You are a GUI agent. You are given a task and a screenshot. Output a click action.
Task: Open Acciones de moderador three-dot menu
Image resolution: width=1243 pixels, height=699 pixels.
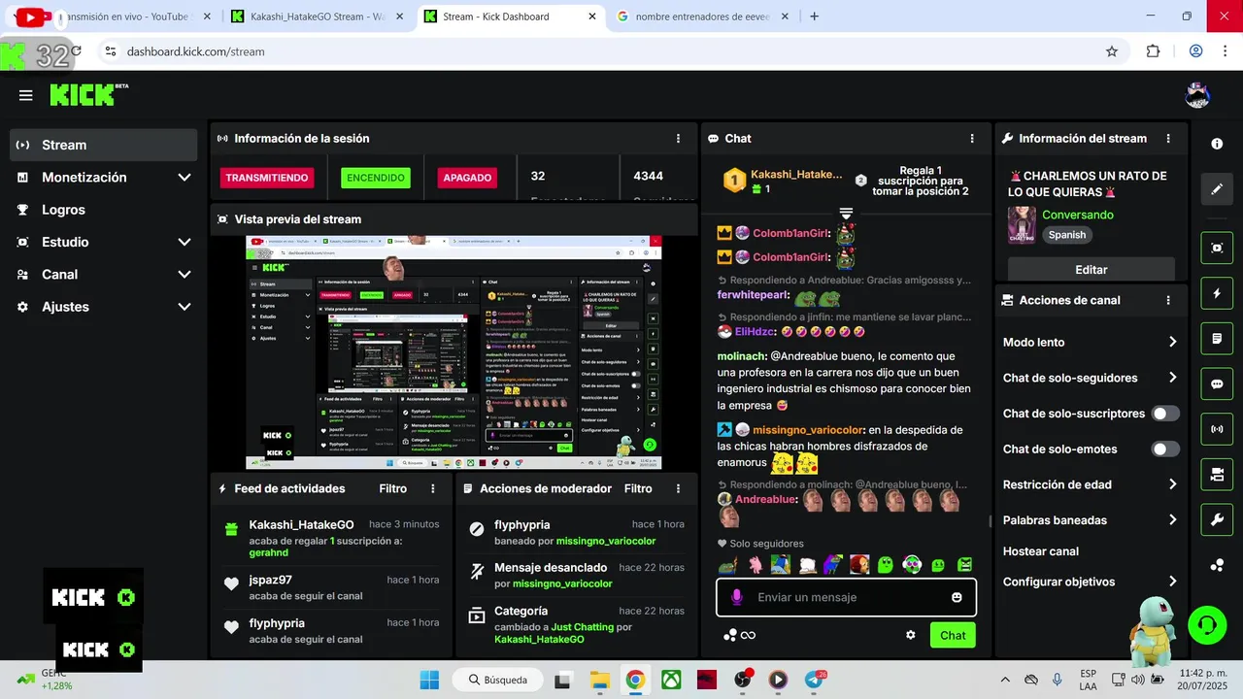[678, 489]
